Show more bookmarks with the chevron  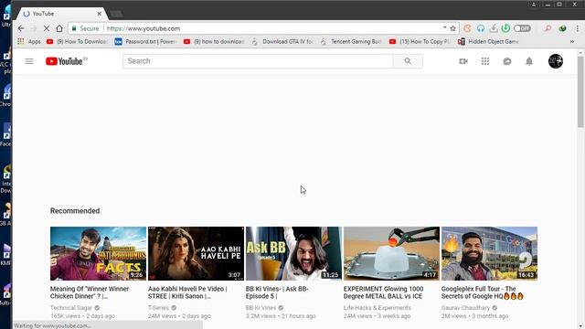coord(572,41)
